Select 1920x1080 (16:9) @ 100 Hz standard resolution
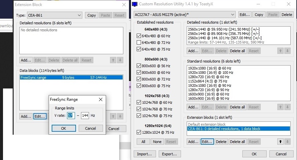This screenshot has width=297, height=160. [210, 73]
